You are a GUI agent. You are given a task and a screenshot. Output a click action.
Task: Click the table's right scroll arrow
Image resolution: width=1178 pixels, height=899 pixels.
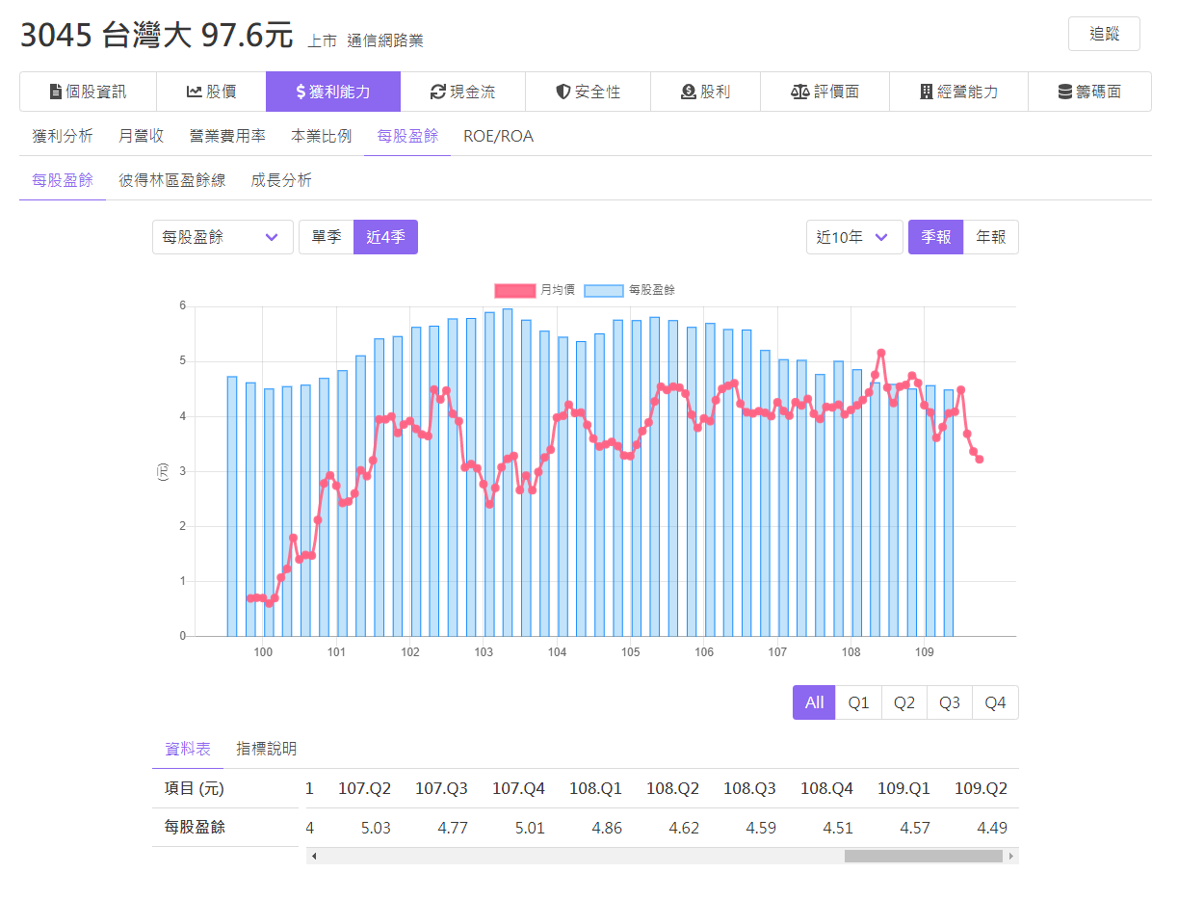click(1010, 856)
